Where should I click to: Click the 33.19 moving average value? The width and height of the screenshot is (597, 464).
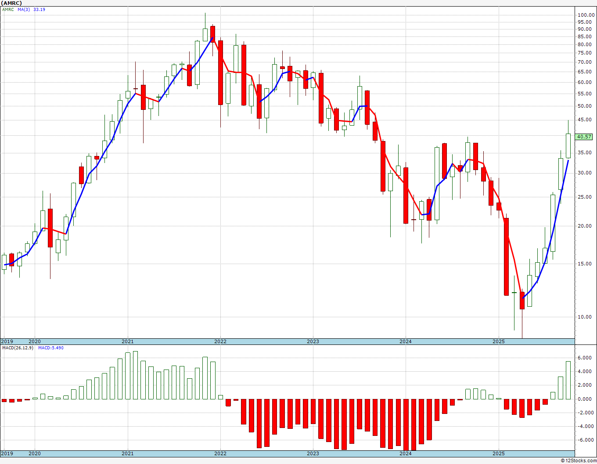point(39,9)
